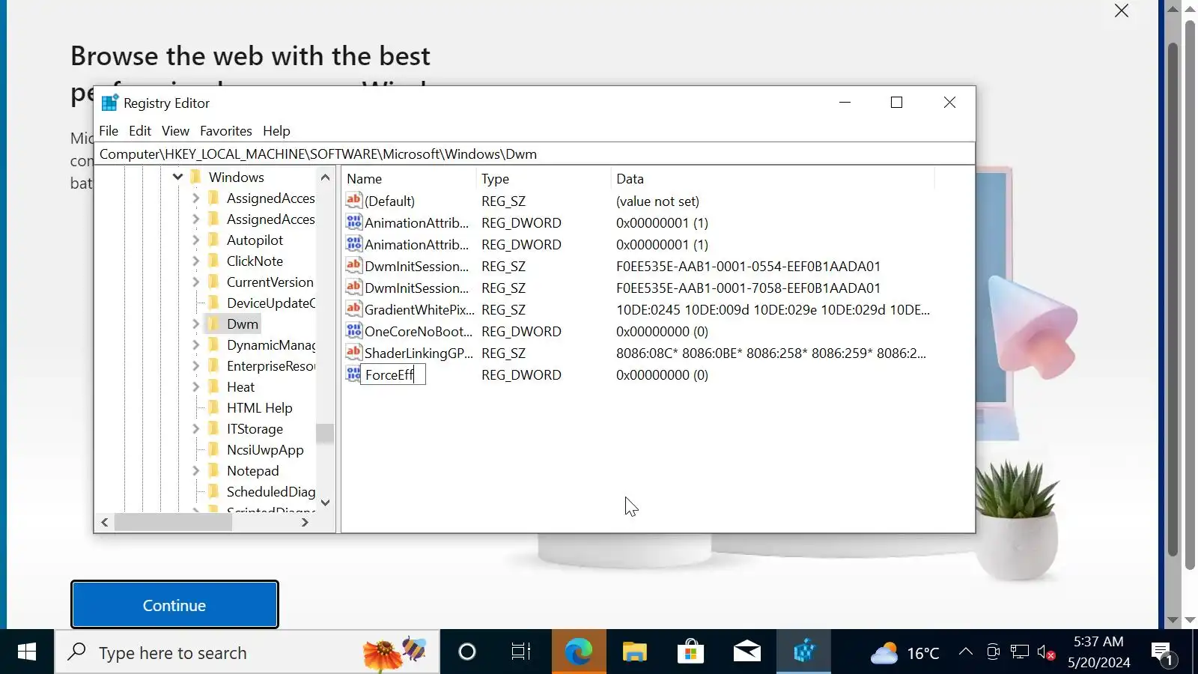The width and height of the screenshot is (1198, 674).
Task: Click the tree pane scroll-up arrow
Action: click(325, 177)
